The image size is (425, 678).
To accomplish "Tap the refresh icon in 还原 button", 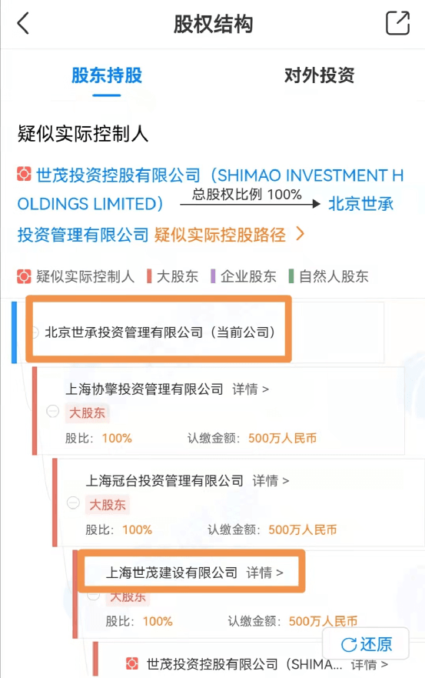I will (x=348, y=645).
